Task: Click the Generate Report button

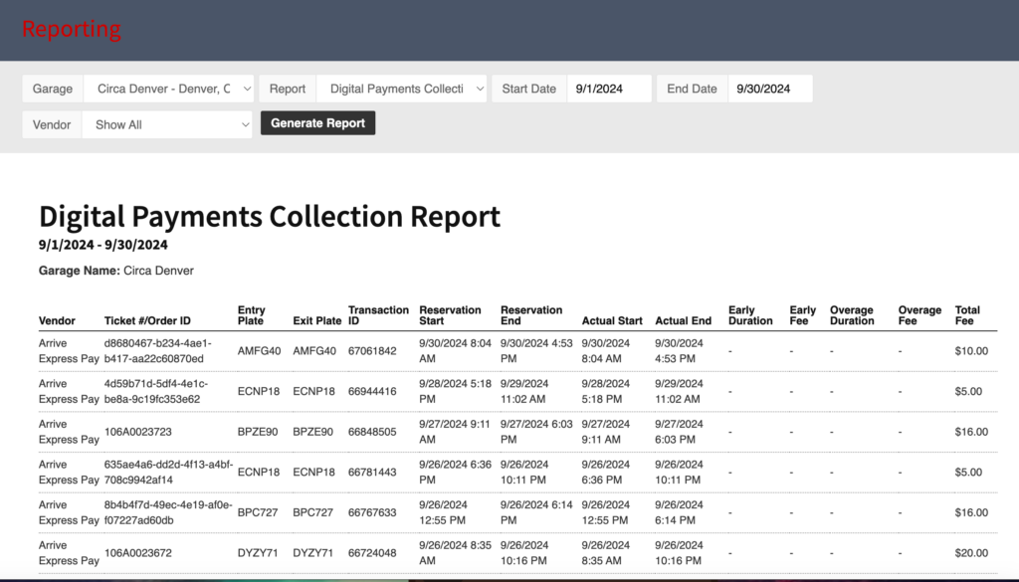Action: point(317,123)
